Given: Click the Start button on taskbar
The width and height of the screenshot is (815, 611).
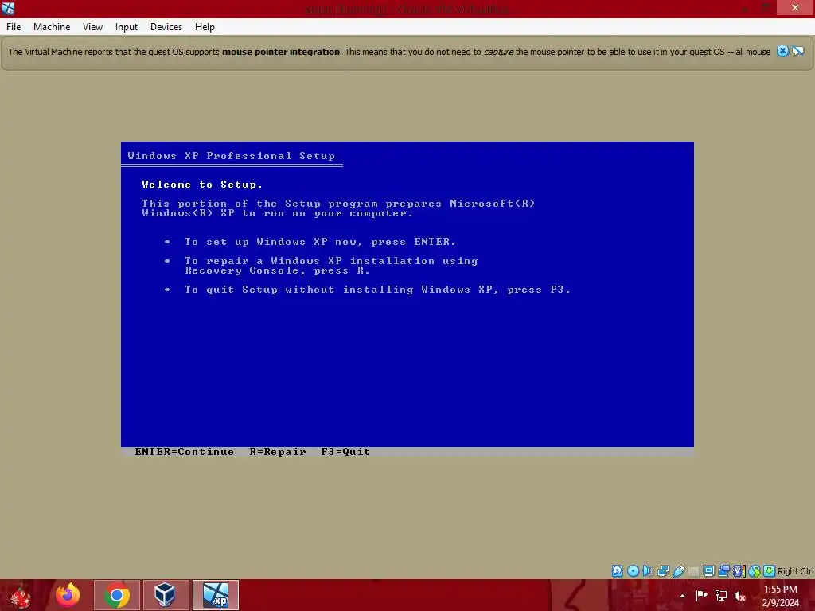Looking at the screenshot, I should (21, 595).
